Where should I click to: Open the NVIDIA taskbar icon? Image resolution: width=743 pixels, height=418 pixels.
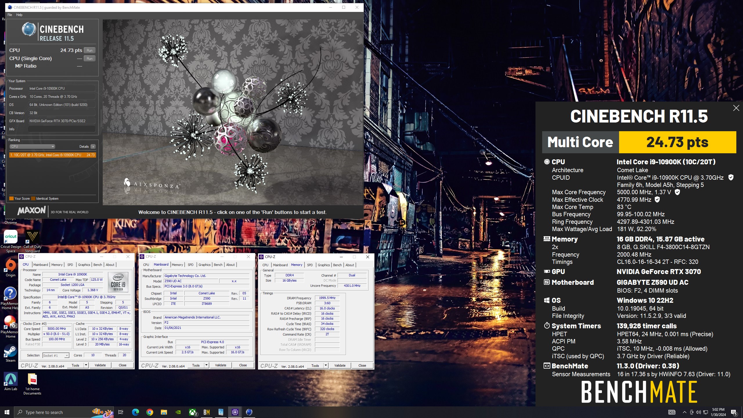(178, 412)
